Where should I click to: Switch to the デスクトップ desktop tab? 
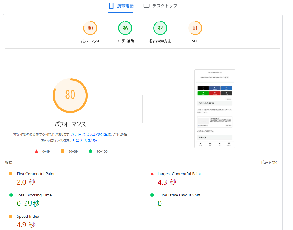(160, 6)
